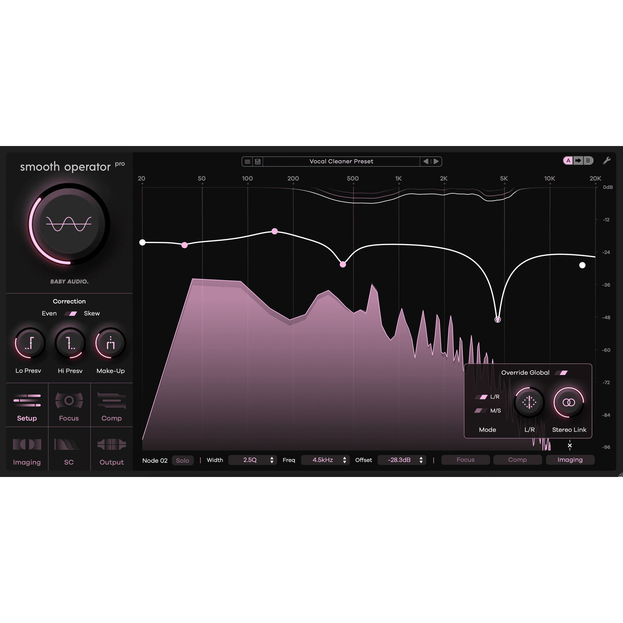Toggle the Even/Skew correction switch
623x623 pixels.
71,313
